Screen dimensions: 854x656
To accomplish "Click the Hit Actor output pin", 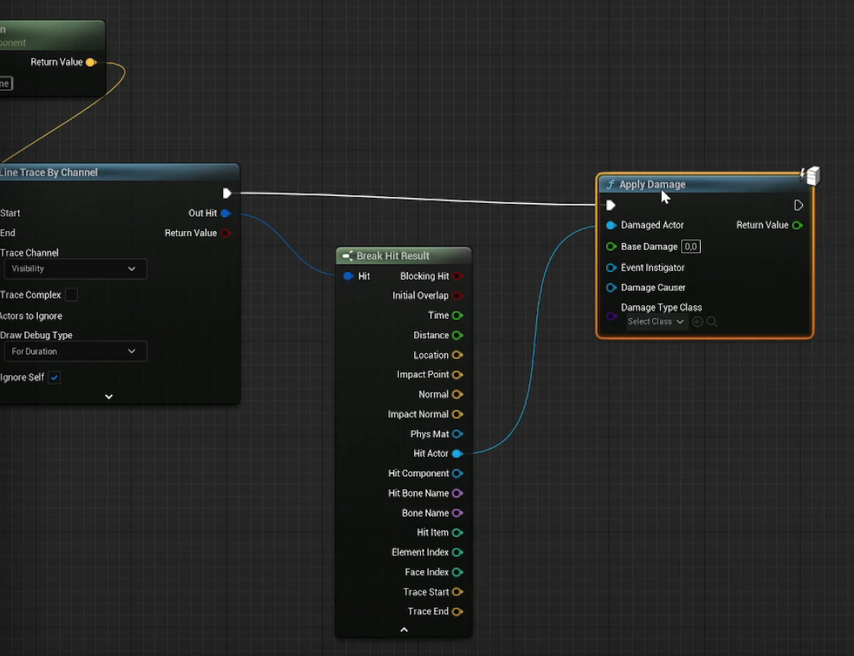I will [457, 454].
